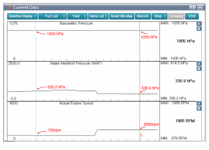The image size is (209, 150).
Task: Close the Actual Engine Speed graph
Action: click(x=199, y=104)
